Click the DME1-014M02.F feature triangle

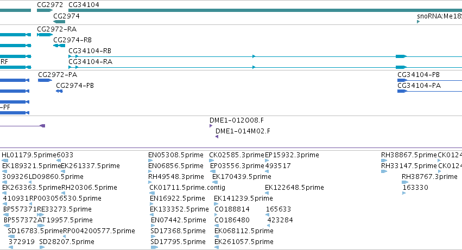(217, 137)
